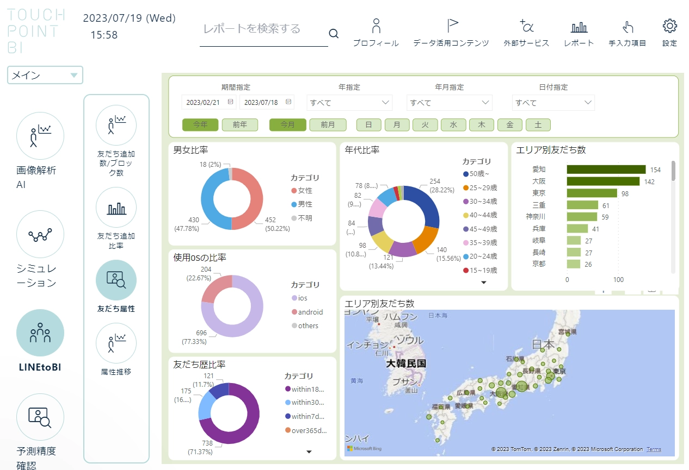Open the 日付指定 dropdown

[x=553, y=103]
